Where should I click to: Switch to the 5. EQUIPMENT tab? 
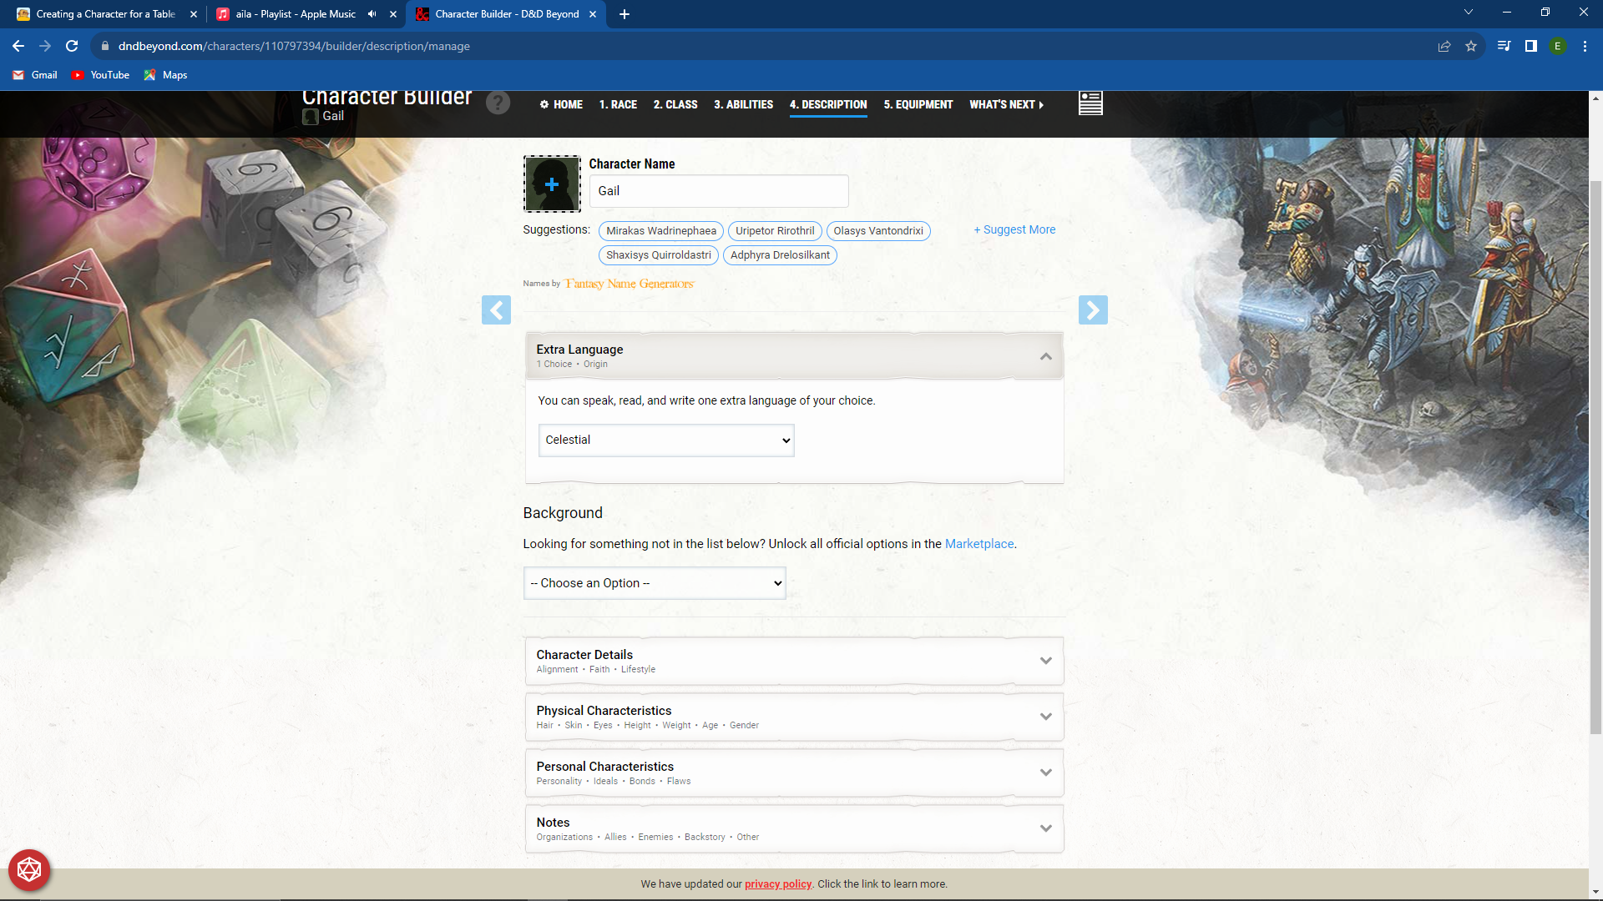(x=918, y=104)
